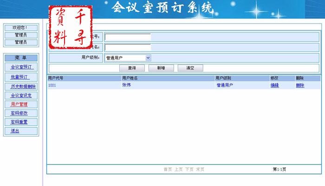
Task: Open 批量预订 menu link
Action: pyautogui.click(x=19, y=77)
